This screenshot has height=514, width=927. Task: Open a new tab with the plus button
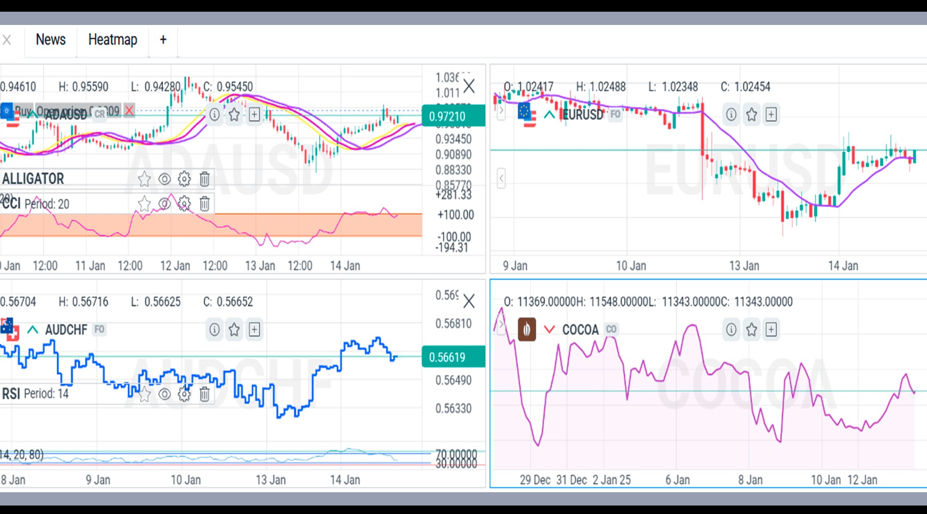click(x=163, y=40)
